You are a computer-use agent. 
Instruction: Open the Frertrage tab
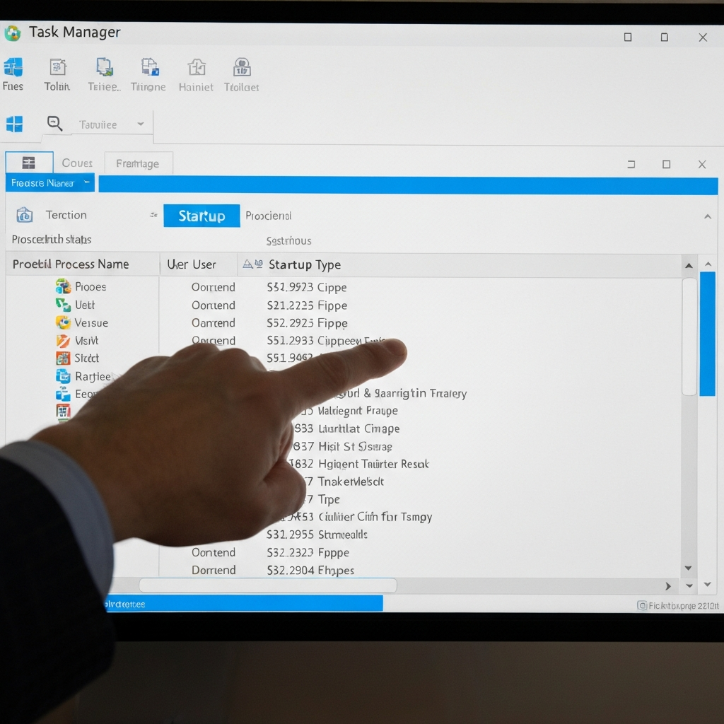138,163
